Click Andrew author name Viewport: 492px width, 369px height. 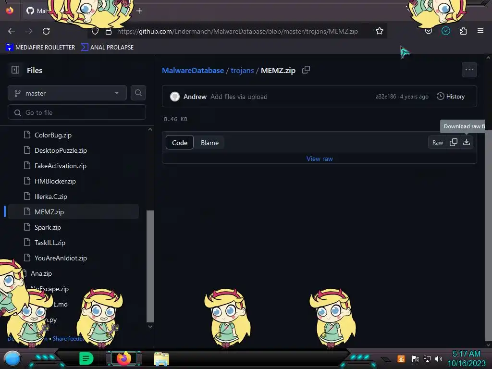pyautogui.click(x=195, y=97)
